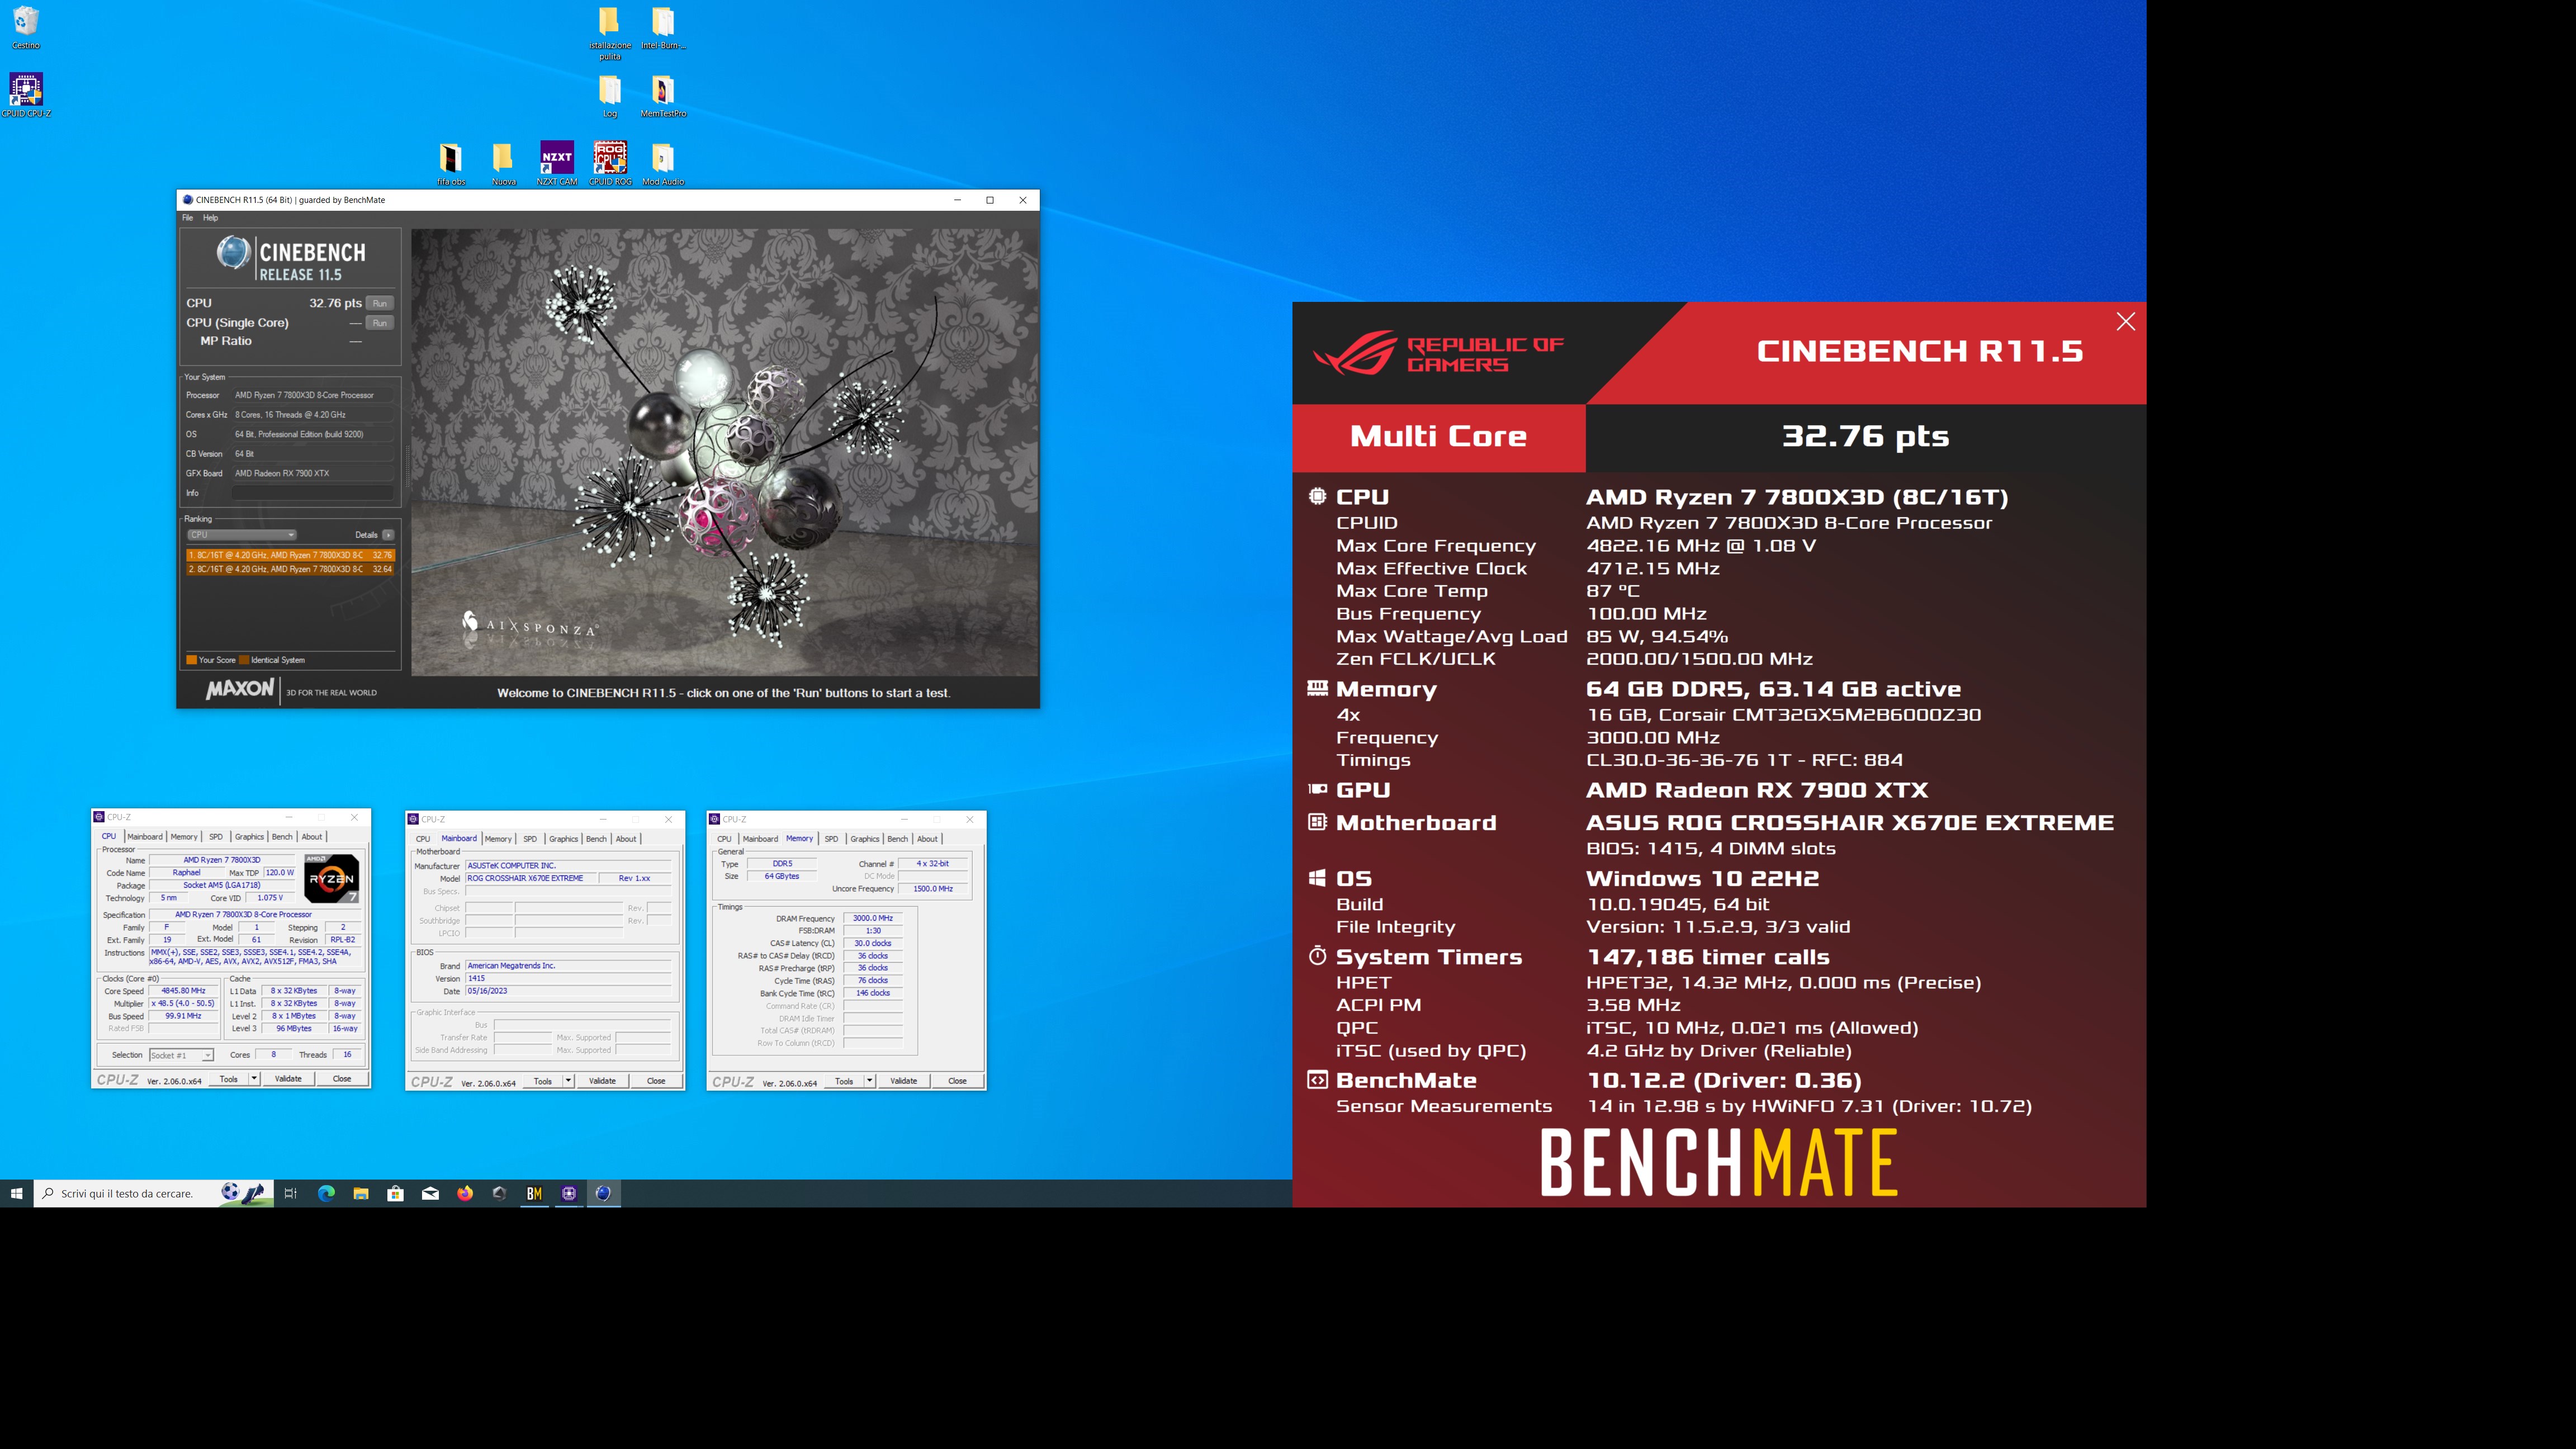The image size is (2576, 1449).
Task: Switch to BenchMate in the taskbar
Action: coord(534,1193)
